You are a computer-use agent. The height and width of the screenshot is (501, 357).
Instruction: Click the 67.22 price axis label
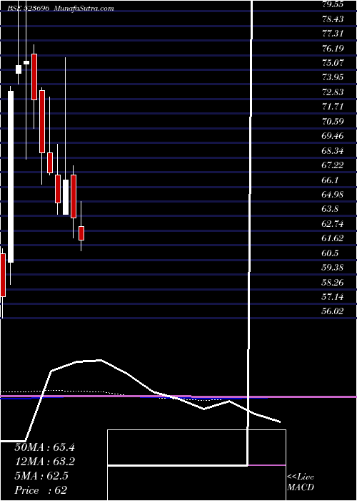pyautogui.click(x=333, y=165)
